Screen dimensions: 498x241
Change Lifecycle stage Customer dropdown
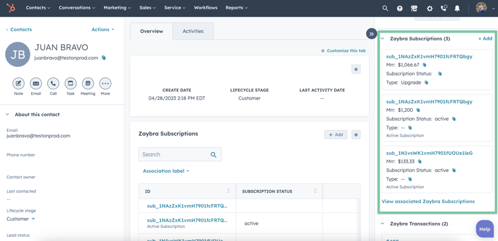(21, 219)
